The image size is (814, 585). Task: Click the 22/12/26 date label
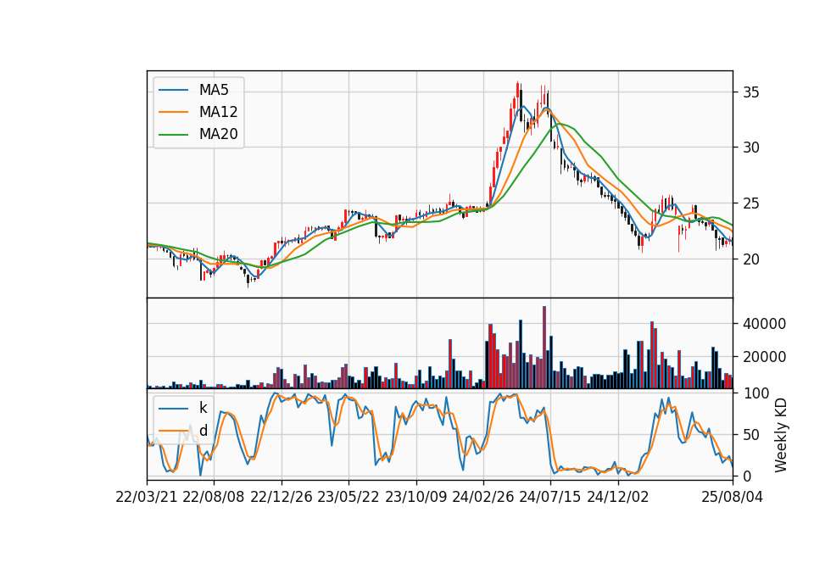[x=282, y=497]
